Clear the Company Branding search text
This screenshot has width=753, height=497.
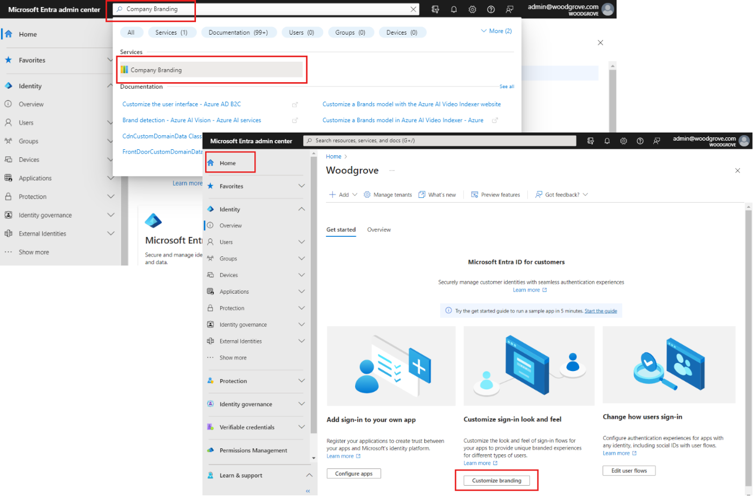click(x=414, y=9)
